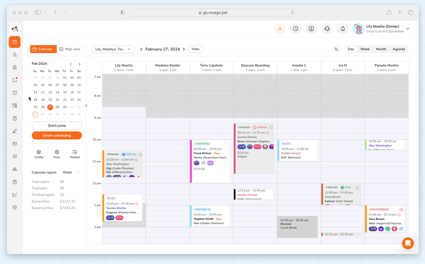Click the Icy H column header
This screenshot has height=264, width=425.
tap(342, 67)
